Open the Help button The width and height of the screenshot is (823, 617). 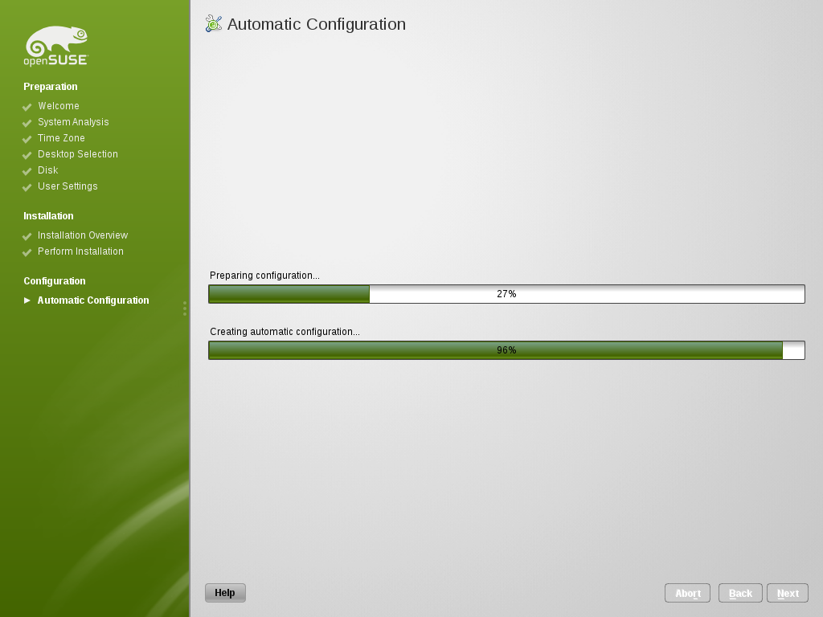[225, 593]
